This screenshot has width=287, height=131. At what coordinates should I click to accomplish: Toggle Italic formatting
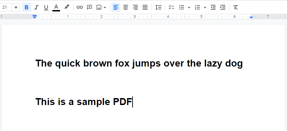point(36,7)
